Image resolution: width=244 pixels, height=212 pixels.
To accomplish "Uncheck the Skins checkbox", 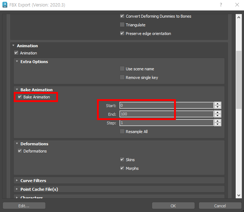I will click(122, 160).
